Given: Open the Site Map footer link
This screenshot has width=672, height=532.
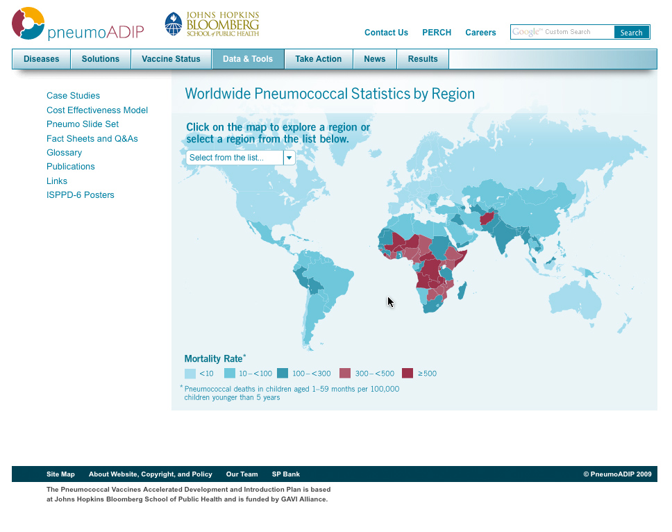Looking at the screenshot, I should click(x=60, y=474).
